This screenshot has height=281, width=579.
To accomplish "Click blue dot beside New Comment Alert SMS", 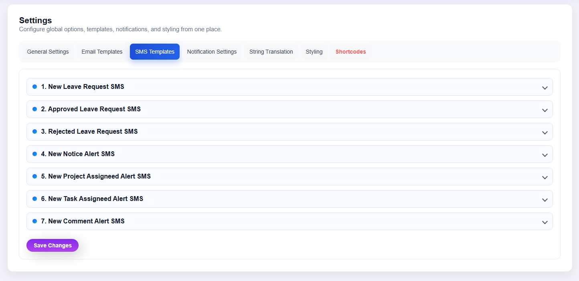I will click(x=34, y=221).
